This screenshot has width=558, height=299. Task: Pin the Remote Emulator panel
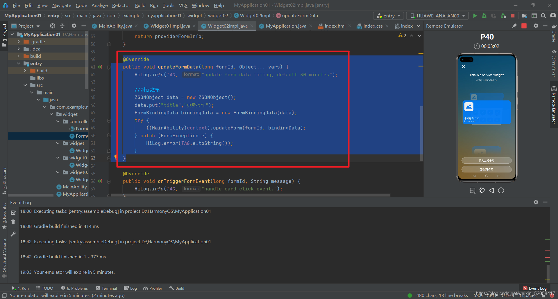pyautogui.click(x=514, y=26)
